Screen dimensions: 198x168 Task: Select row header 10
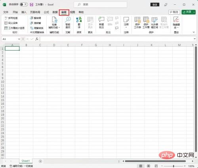(x=2, y=82)
